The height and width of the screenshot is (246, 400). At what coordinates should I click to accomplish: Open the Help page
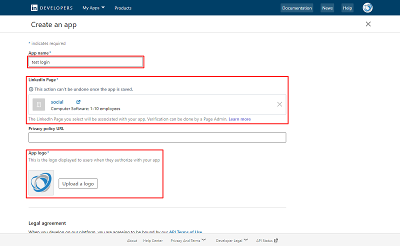click(347, 8)
